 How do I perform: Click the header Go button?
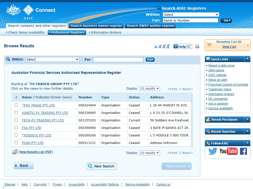coord(226,21)
